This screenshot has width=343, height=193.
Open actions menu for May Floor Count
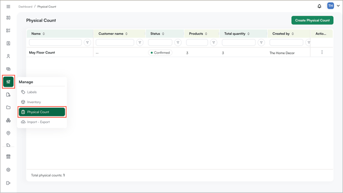(x=322, y=52)
